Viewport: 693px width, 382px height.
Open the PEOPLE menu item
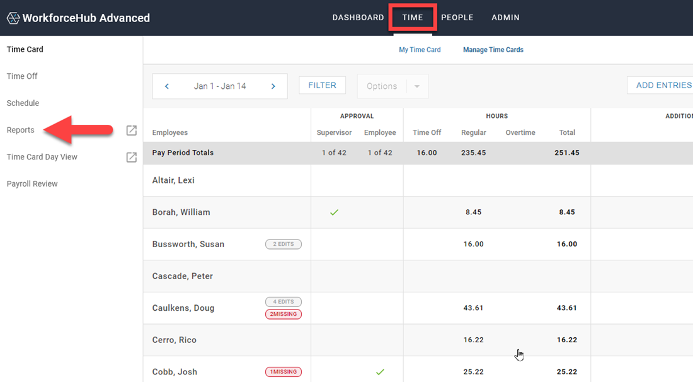click(457, 17)
